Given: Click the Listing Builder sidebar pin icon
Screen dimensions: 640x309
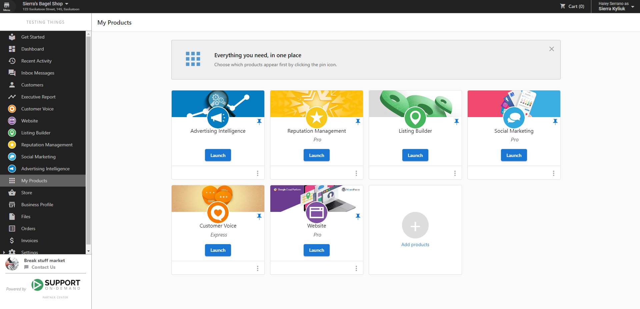Looking at the screenshot, I should (x=12, y=133).
